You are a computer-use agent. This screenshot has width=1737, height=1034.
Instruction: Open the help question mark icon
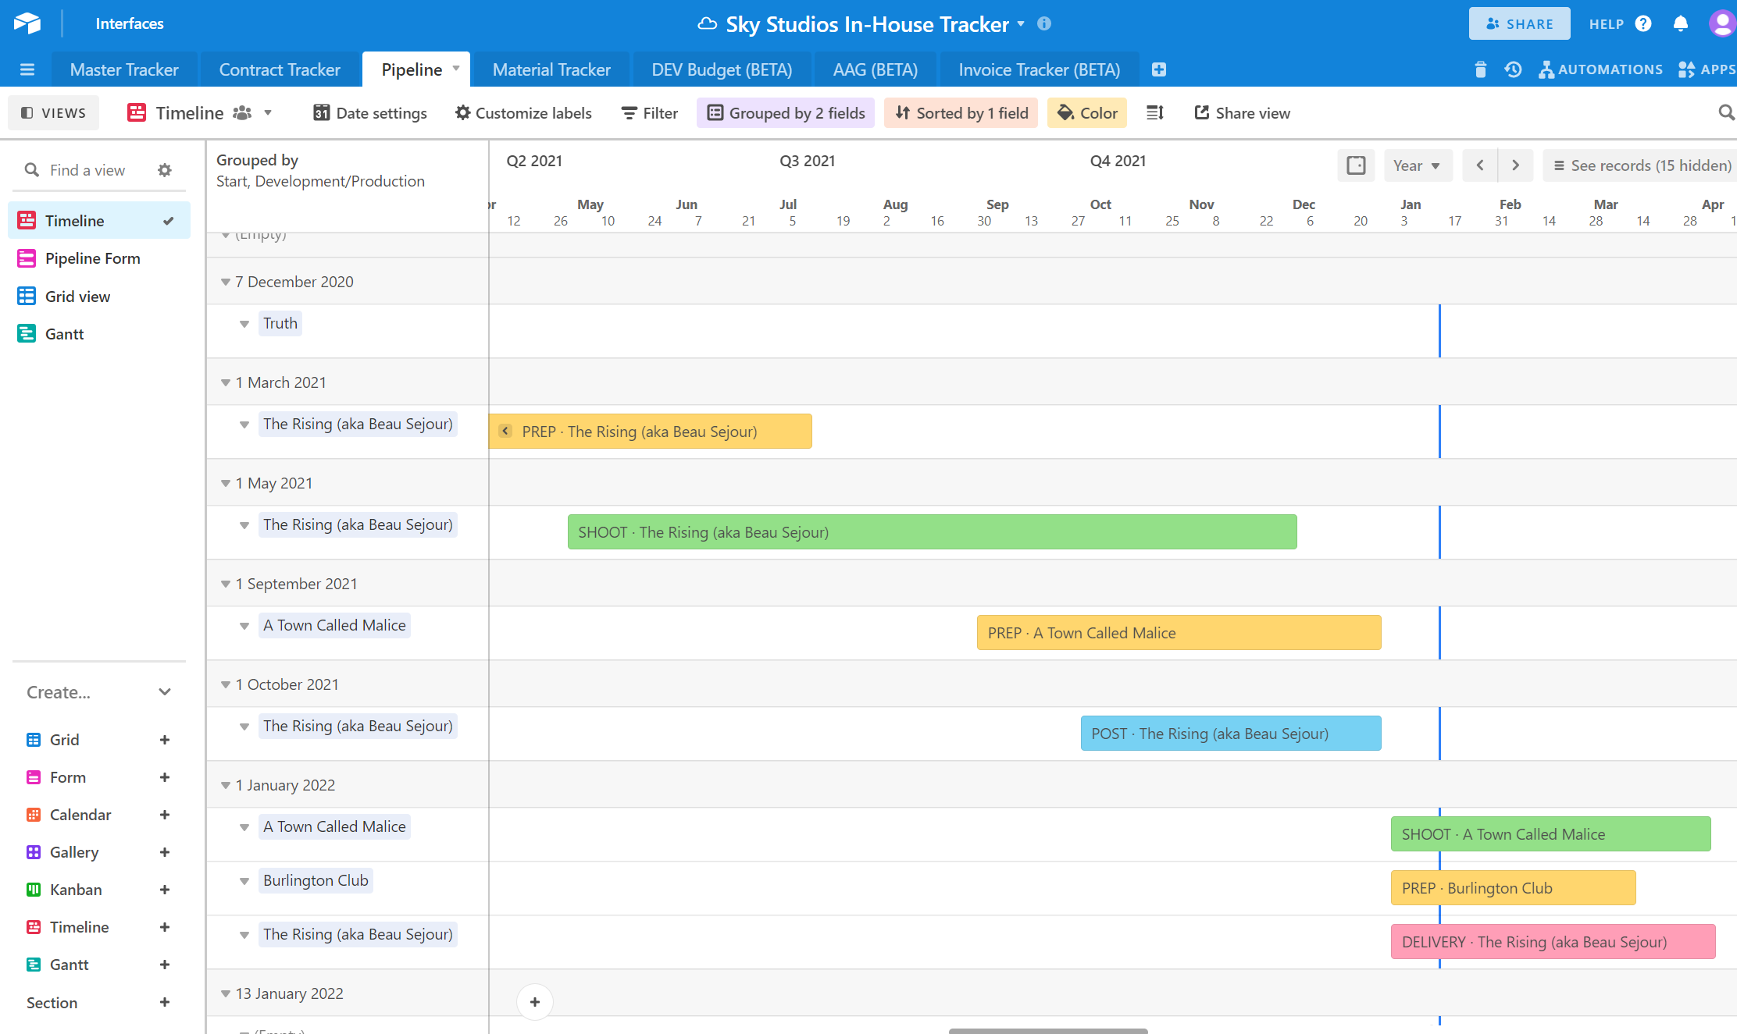pos(1643,24)
